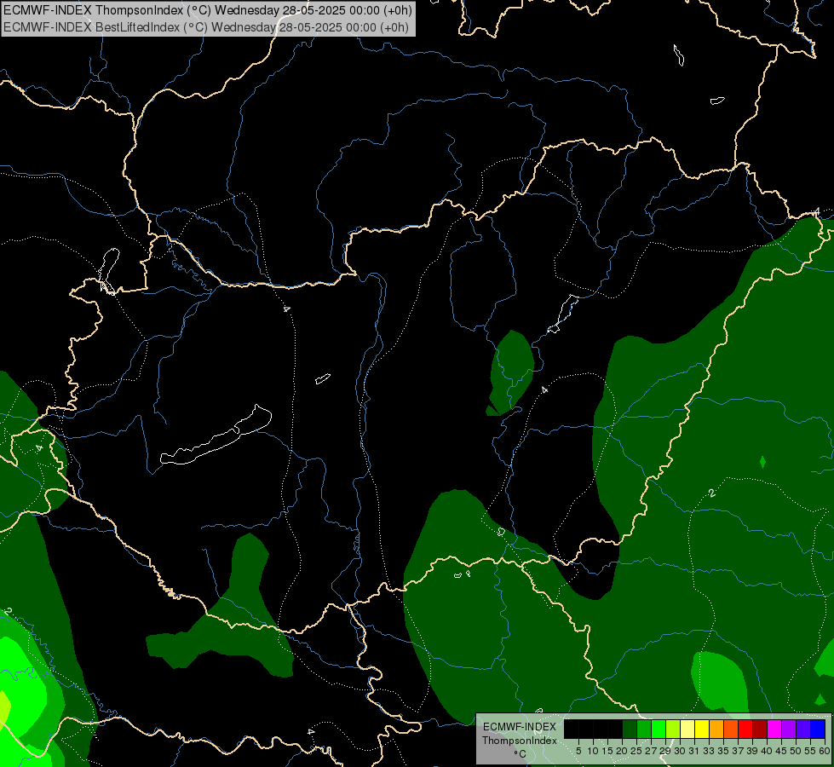Click the legend tick value 25
Image resolution: width=834 pixels, height=767 pixels.
pyautogui.click(x=636, y=751)
